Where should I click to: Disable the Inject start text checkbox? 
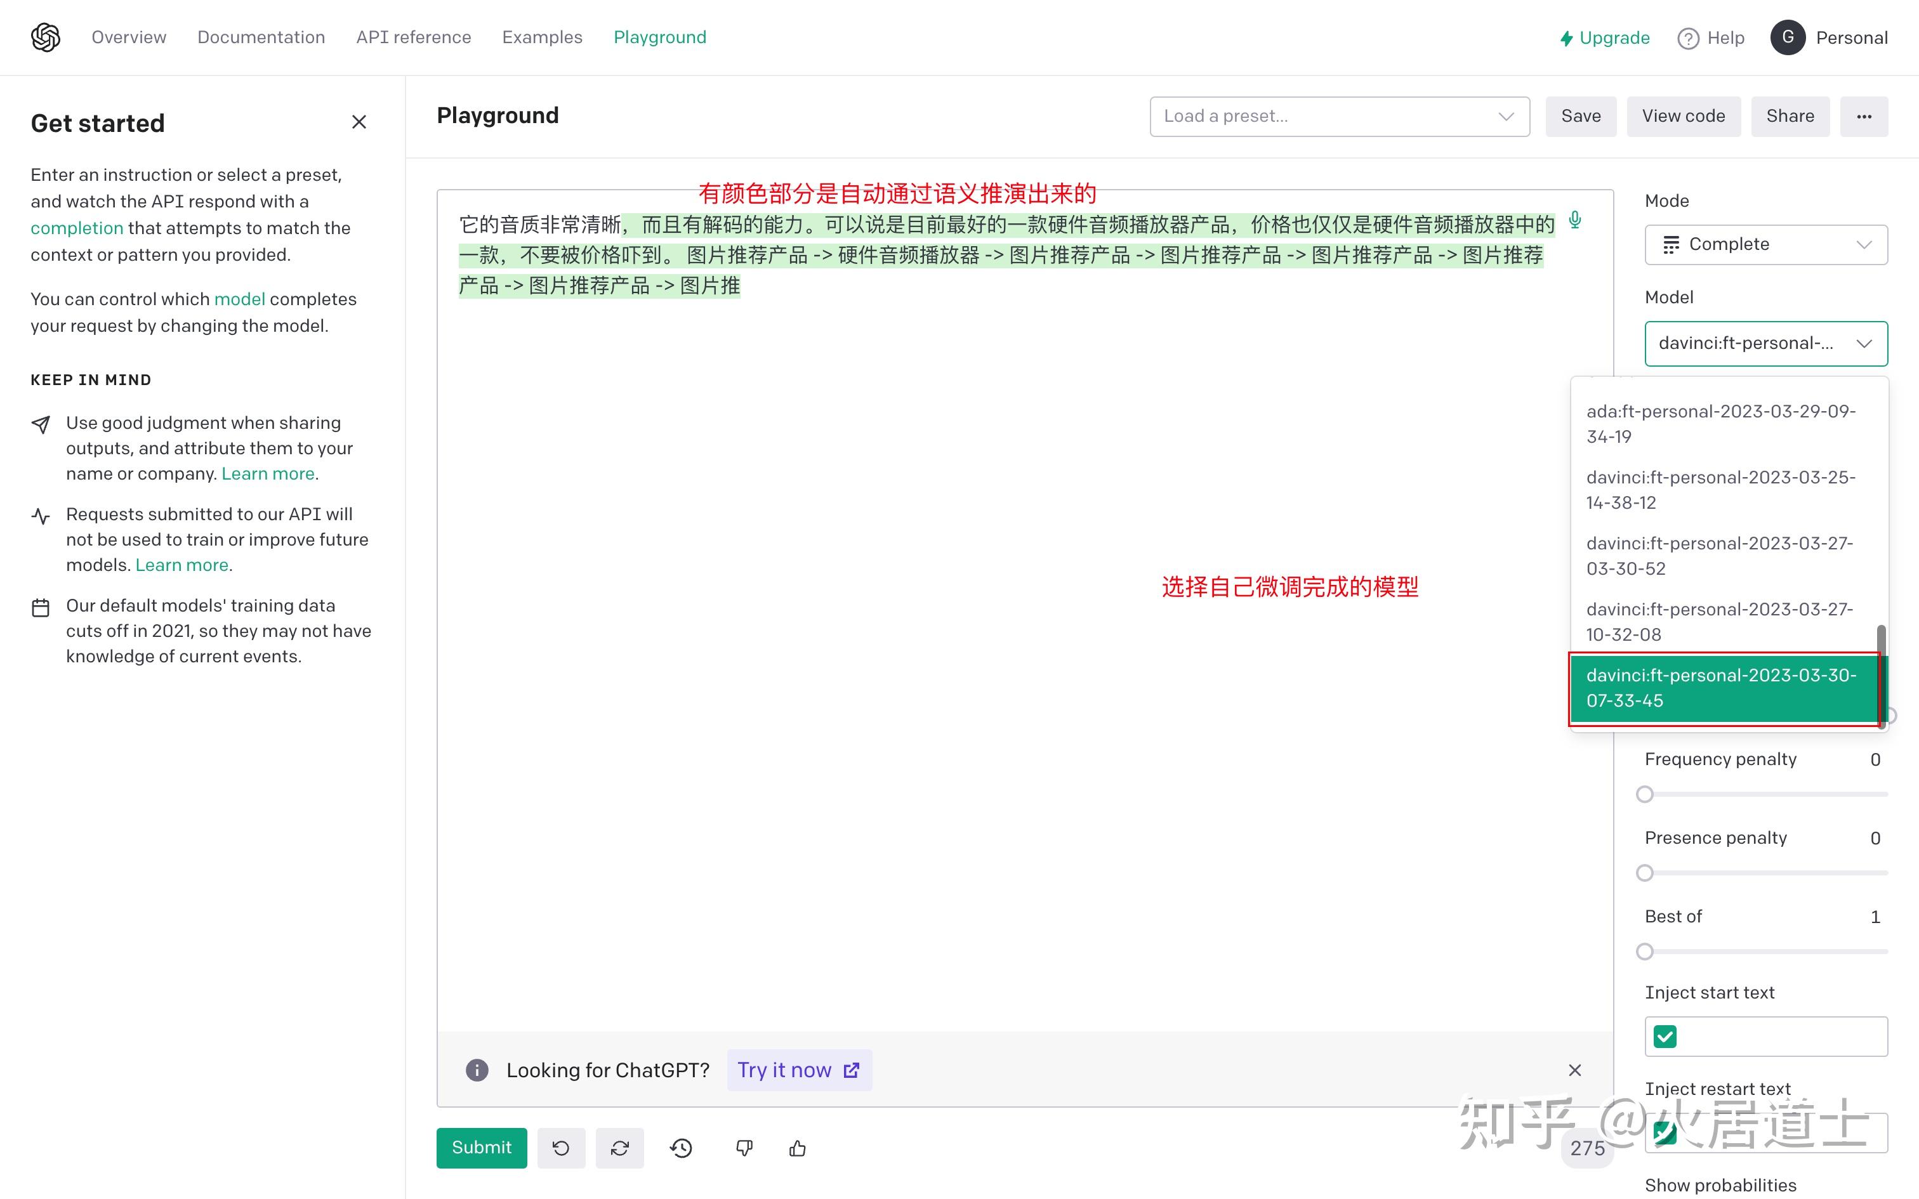(x=1665, y=1035)
